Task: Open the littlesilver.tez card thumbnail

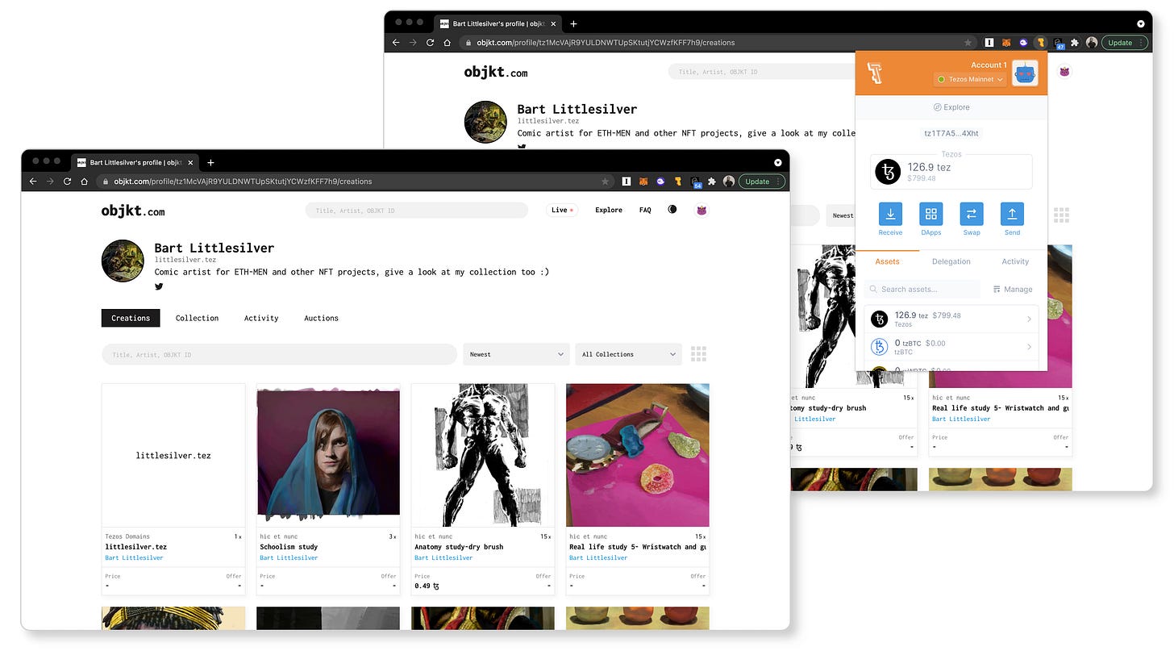Action: [173, 455]
